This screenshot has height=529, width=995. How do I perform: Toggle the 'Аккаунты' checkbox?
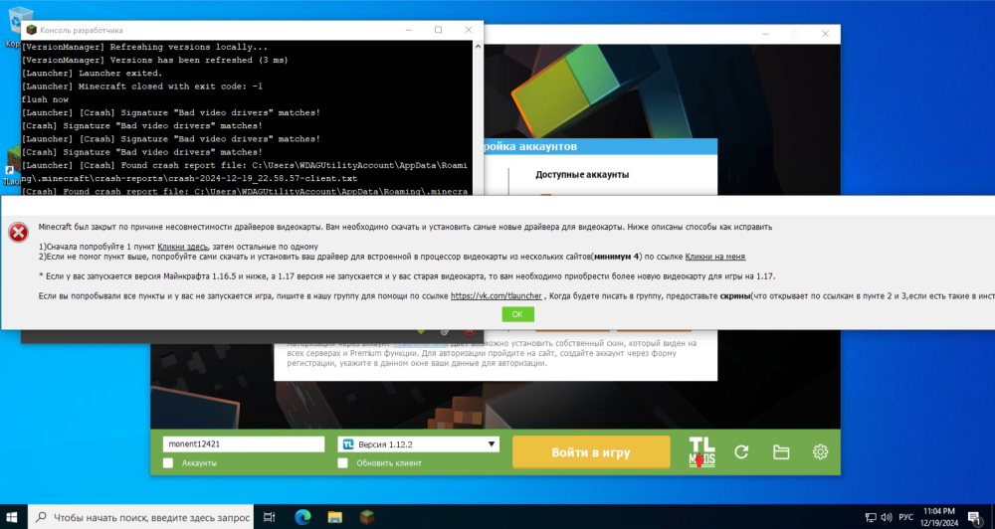tap(168, 463)
